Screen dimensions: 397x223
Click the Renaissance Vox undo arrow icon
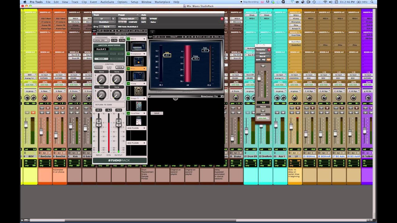pos(156,37)
